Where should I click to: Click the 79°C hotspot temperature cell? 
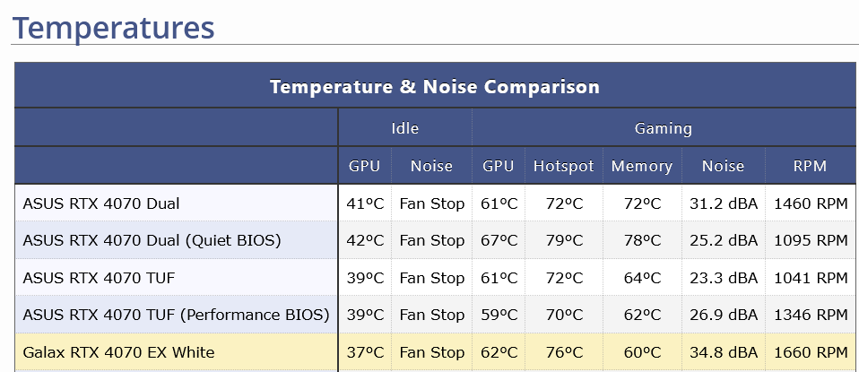coord(563,240)
